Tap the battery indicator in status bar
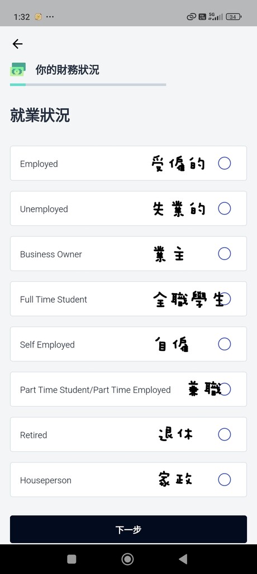 point(234,16)
